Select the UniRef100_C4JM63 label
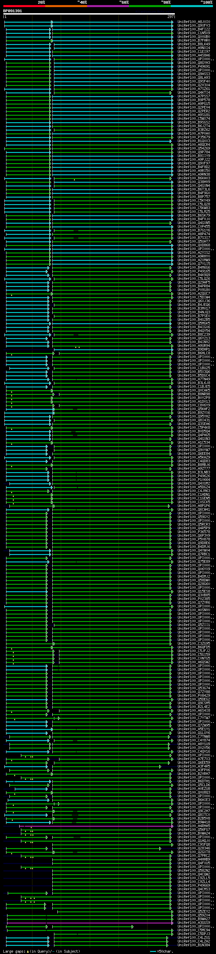 point(193,491)
